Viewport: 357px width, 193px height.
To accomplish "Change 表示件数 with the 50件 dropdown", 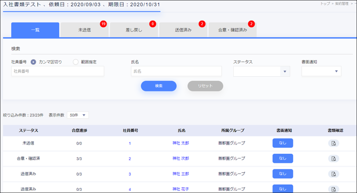I will [x=78, y=115].
